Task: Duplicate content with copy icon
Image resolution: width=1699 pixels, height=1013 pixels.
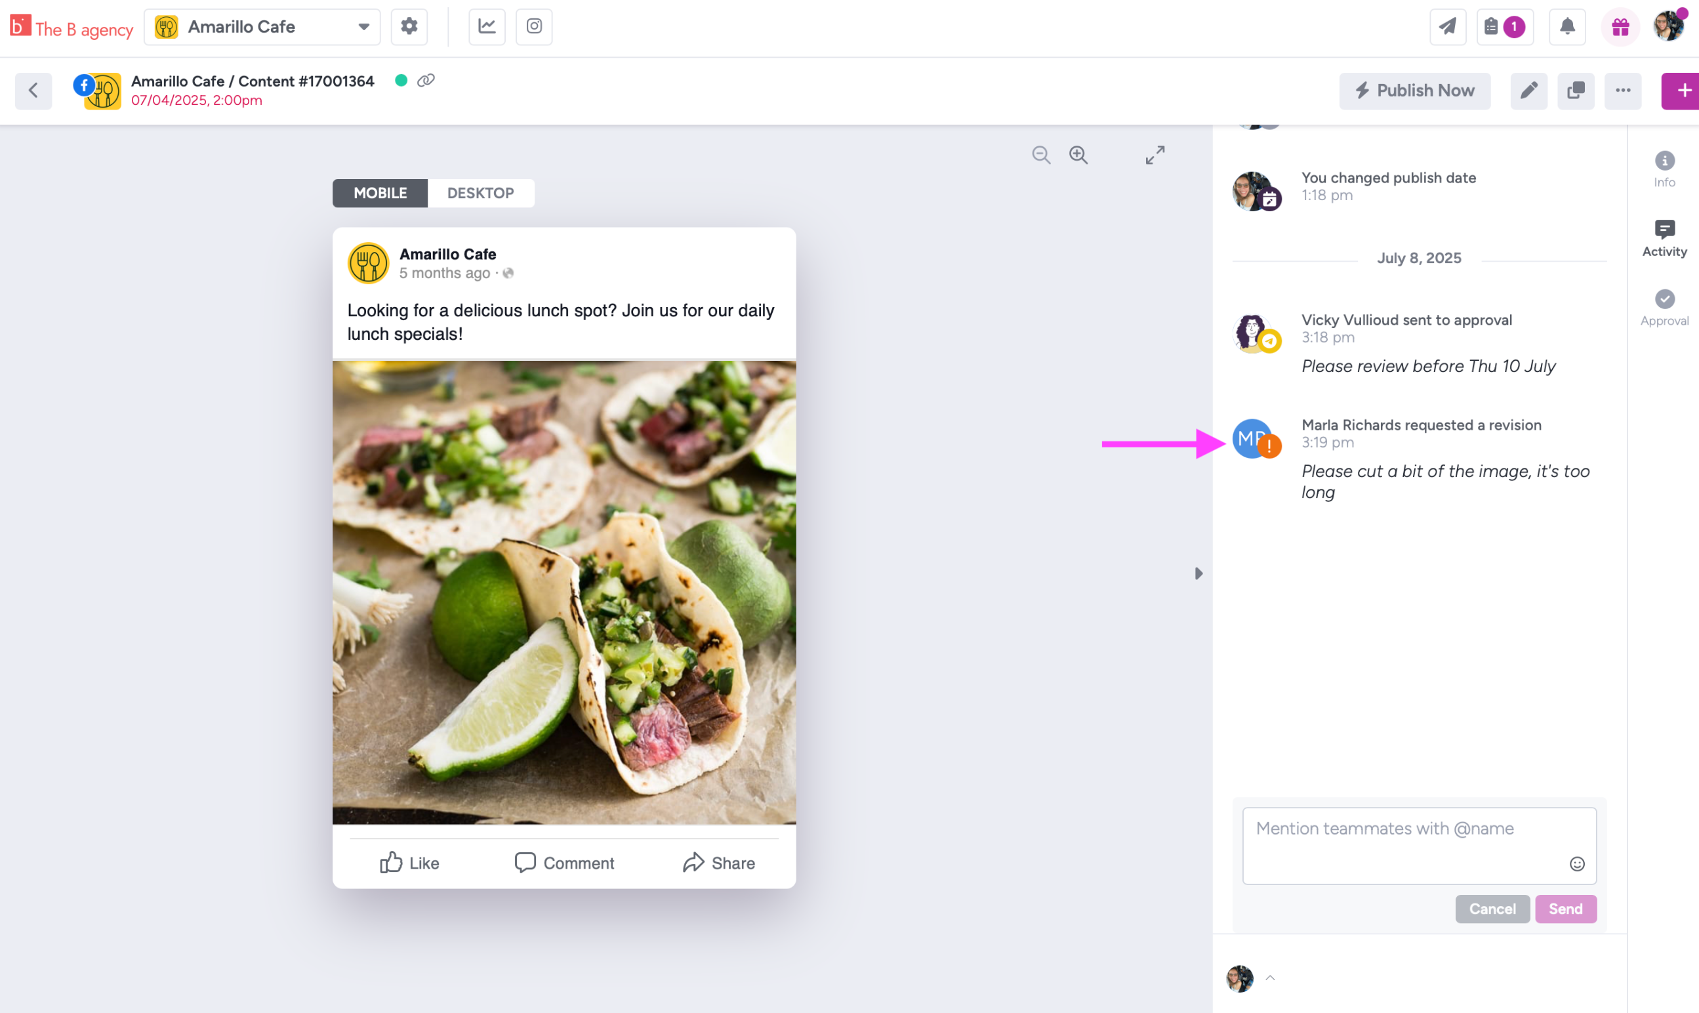Action: coord(1576,91)
